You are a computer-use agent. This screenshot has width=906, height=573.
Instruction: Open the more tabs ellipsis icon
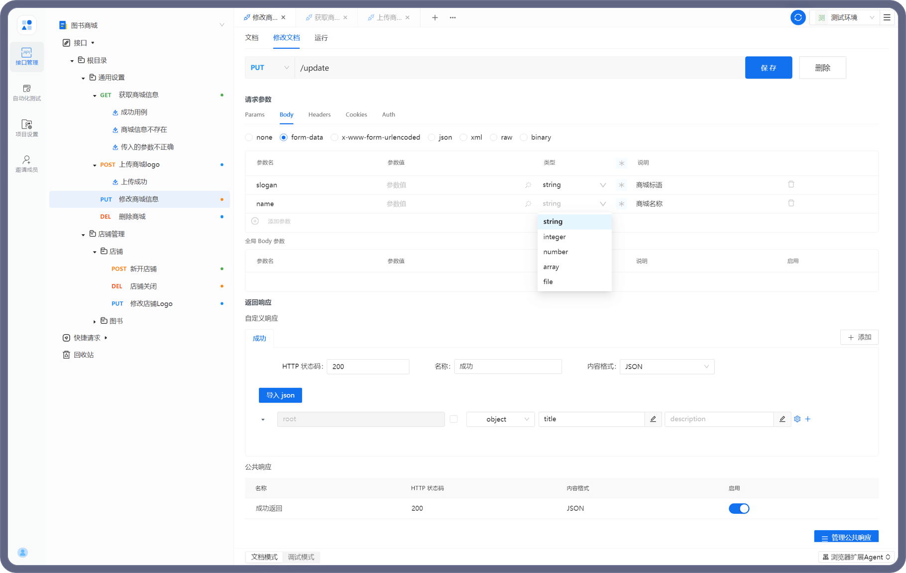(453, 17)
